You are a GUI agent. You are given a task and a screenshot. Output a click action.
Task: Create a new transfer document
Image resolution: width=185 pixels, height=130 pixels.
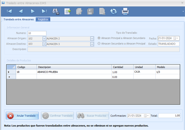coord(68,11)
